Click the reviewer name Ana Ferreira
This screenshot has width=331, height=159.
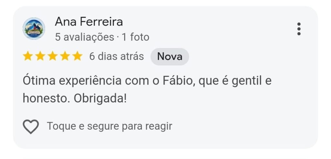(x=89, y=22)
